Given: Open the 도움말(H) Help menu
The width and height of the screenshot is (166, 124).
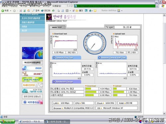Looking at the screenshot, I should [x=57, y=6].
